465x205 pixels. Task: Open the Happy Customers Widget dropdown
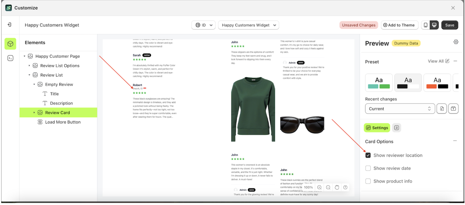[x=249, y=25]
